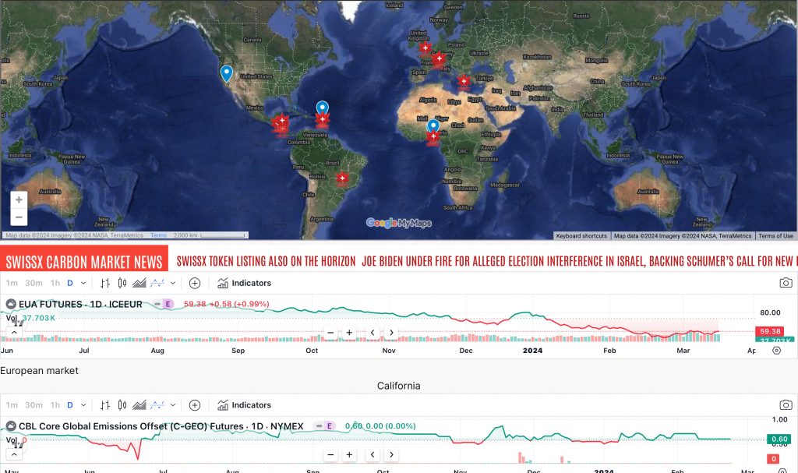
Task: Select candlestick chart style on EUA chart
Action: (122, 283)
